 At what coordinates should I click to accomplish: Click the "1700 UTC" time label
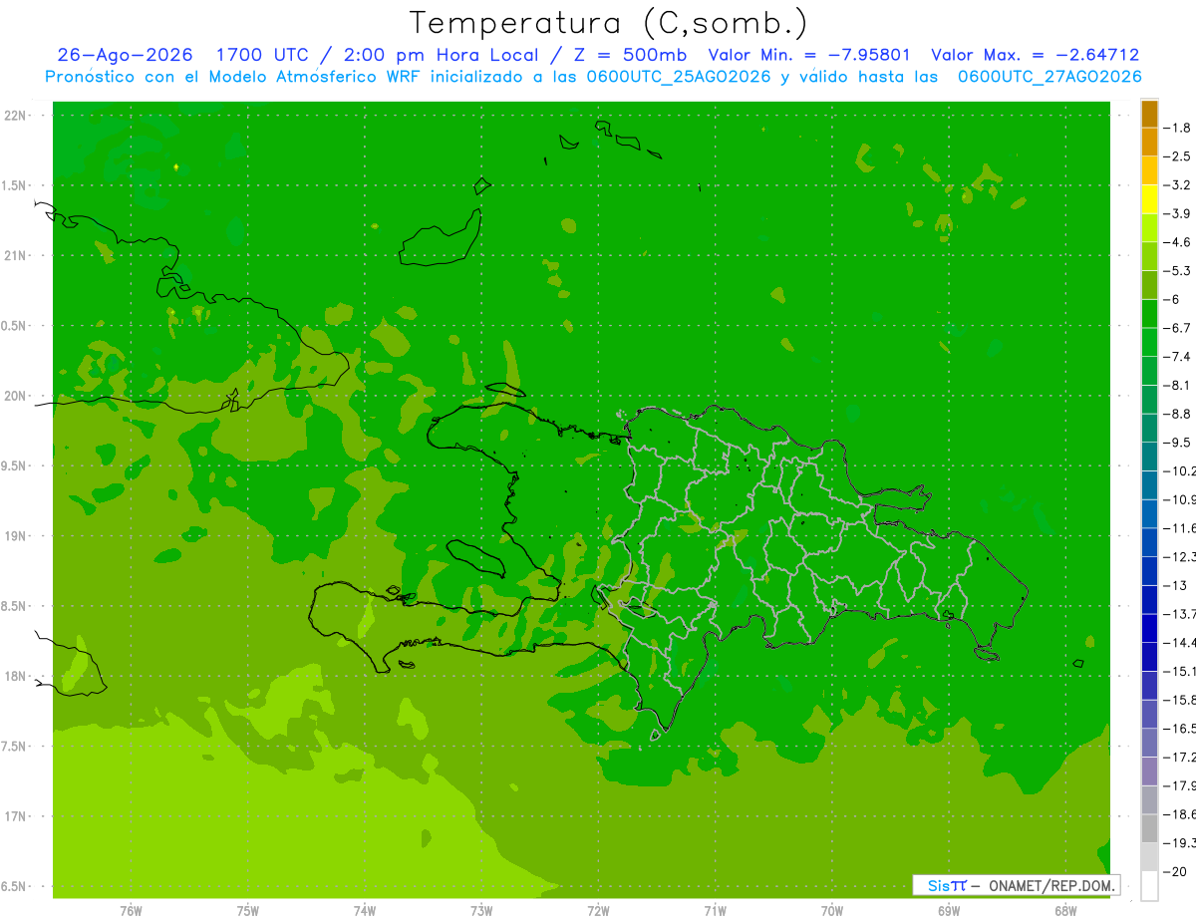[x=264, y=55]
